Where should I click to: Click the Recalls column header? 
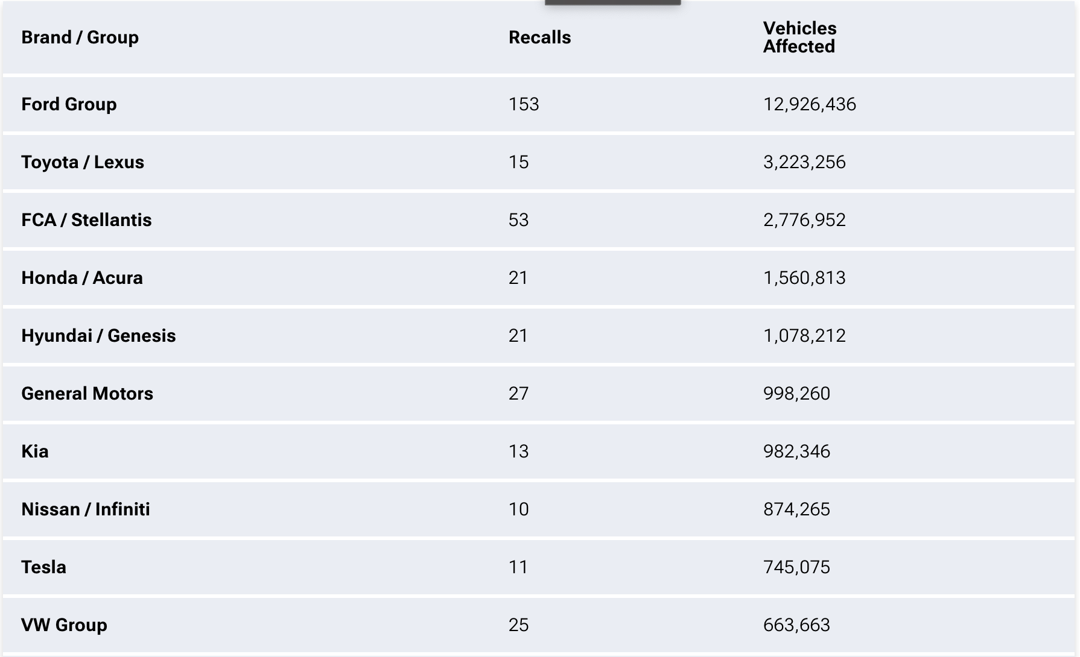coord(539,37)
